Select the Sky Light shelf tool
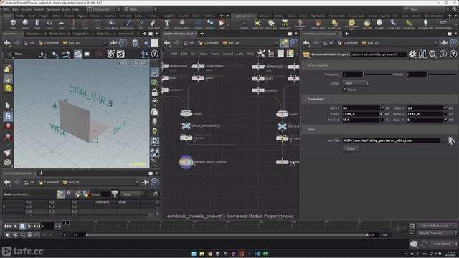Screen dimensions: 459x258 coord(366,24)
